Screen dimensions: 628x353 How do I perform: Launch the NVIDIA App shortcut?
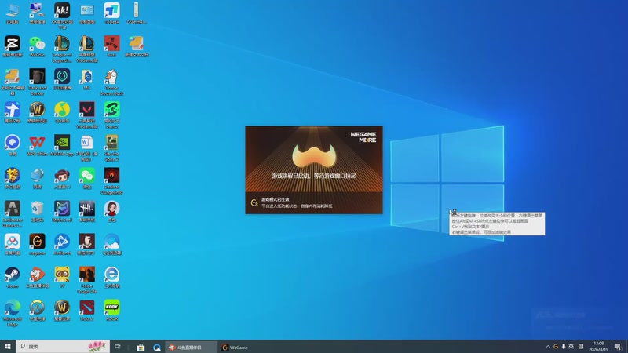coord(62,145)
